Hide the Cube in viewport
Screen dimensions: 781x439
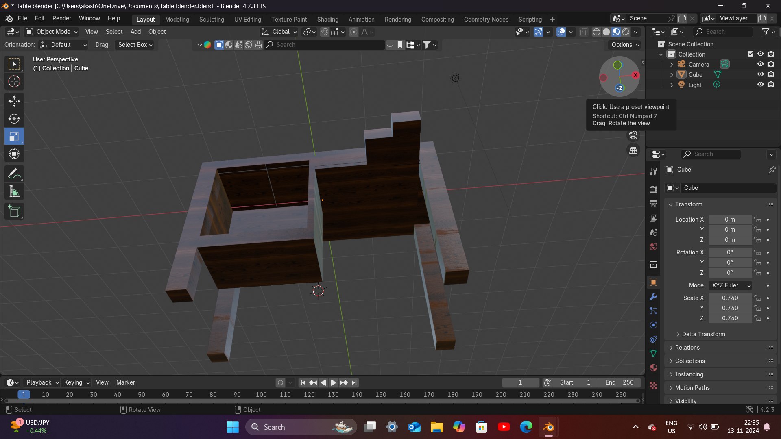[760, 74]
